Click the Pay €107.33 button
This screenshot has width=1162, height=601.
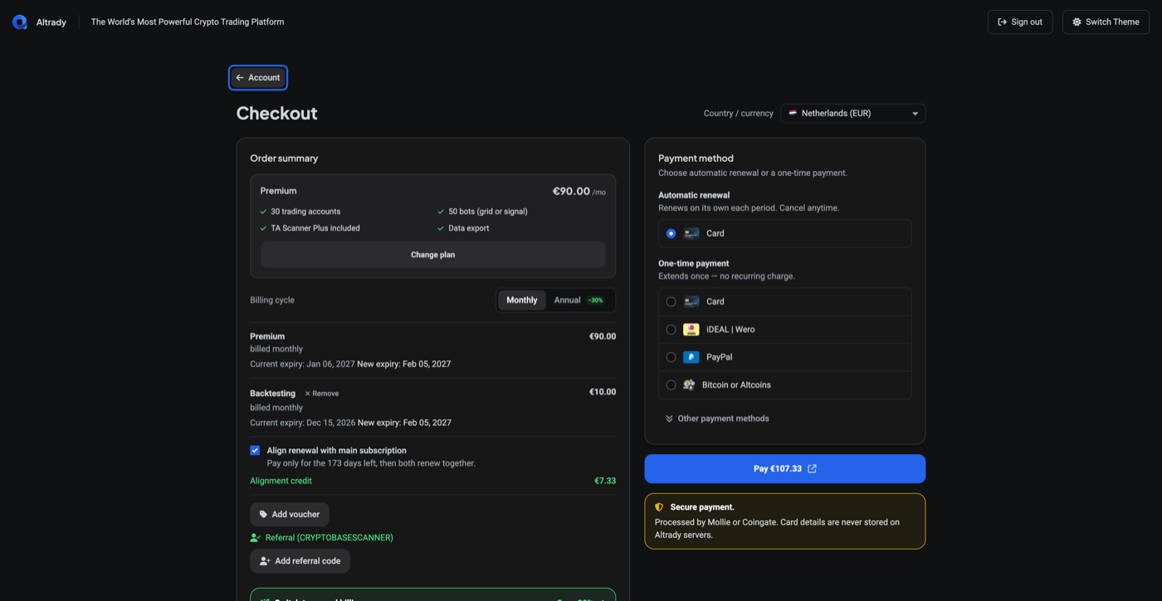point(784,469)
